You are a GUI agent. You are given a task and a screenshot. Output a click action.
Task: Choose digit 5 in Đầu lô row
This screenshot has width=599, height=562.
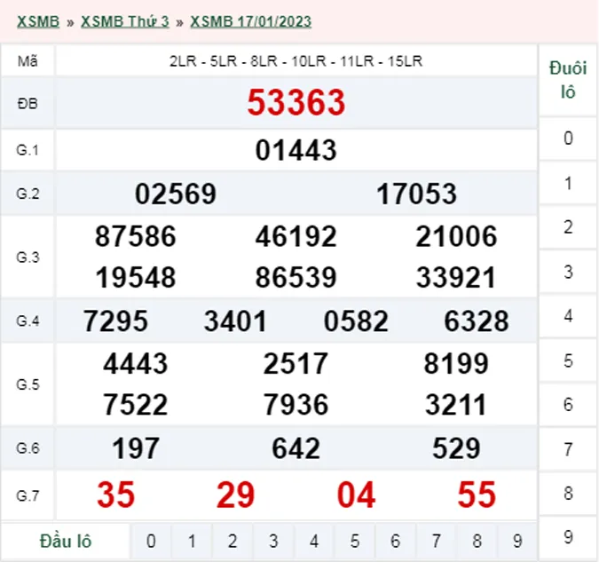[x=355, y=541]
